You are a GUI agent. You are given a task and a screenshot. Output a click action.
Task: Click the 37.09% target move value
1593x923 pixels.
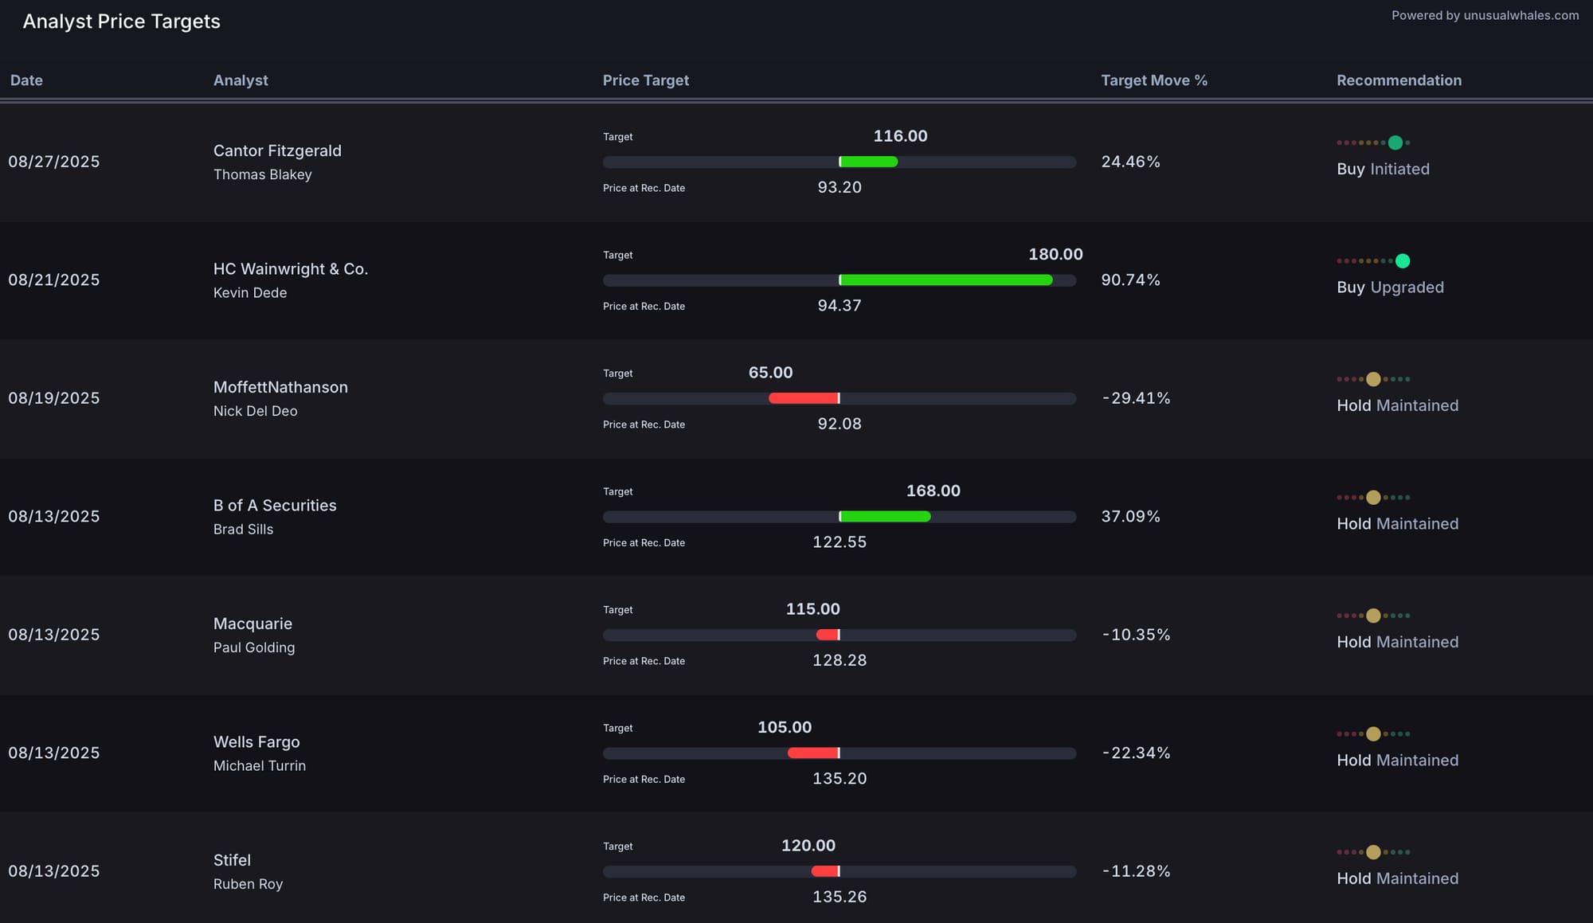[x=1130, y=517]
